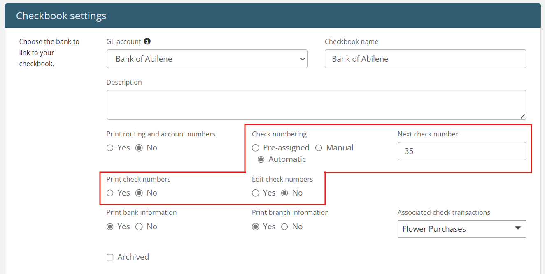
Task: Choose Automatic check numbering
Action: (261, 159)
